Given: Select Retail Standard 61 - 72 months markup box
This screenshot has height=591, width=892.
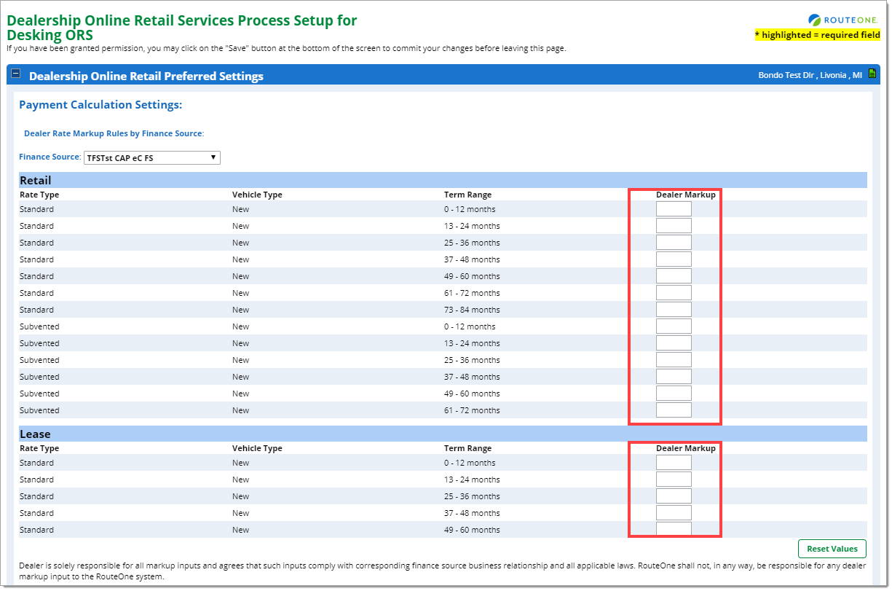Looking at the screenshot, I should 674,293.
